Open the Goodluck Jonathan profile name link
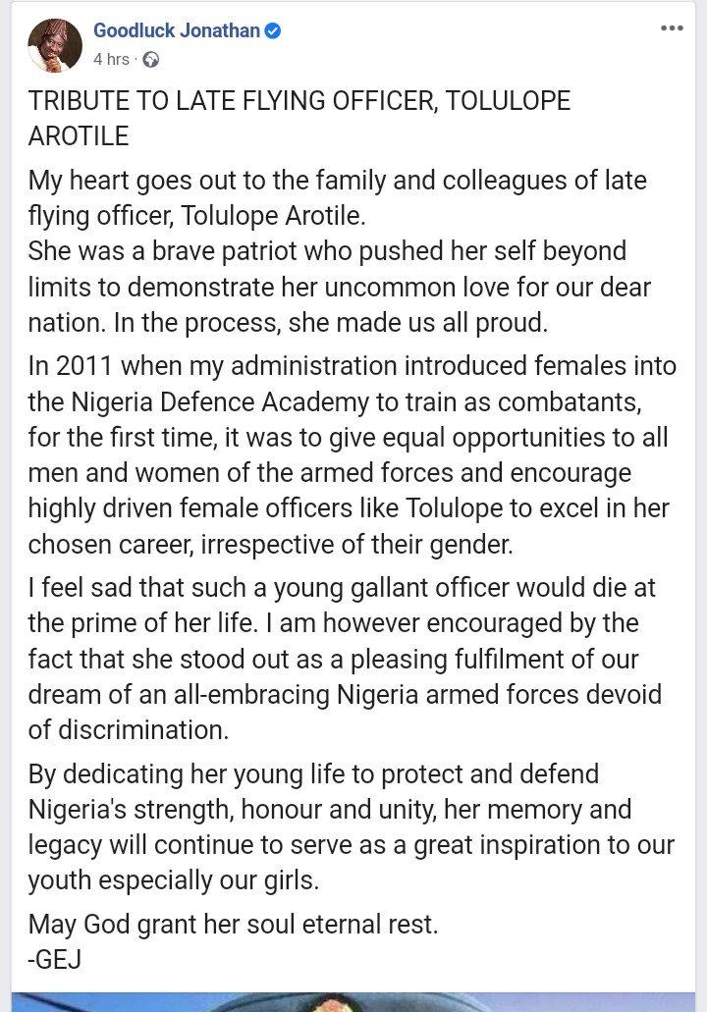 (x=177, y=30)
